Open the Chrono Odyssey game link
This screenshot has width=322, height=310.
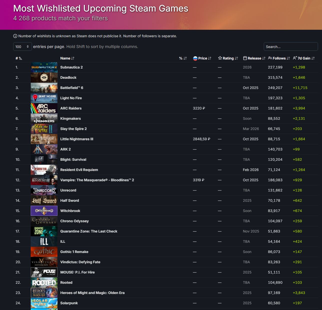(x=74, y=221)
